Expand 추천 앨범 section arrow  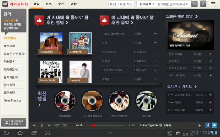click(67, 23)
